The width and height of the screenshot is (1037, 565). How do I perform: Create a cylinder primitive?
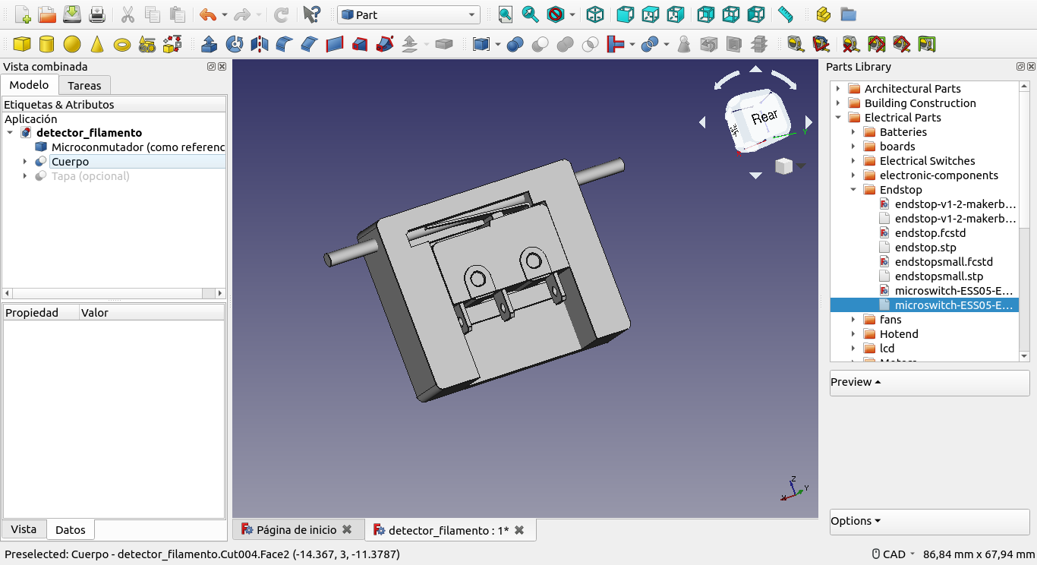coord(47,44)
